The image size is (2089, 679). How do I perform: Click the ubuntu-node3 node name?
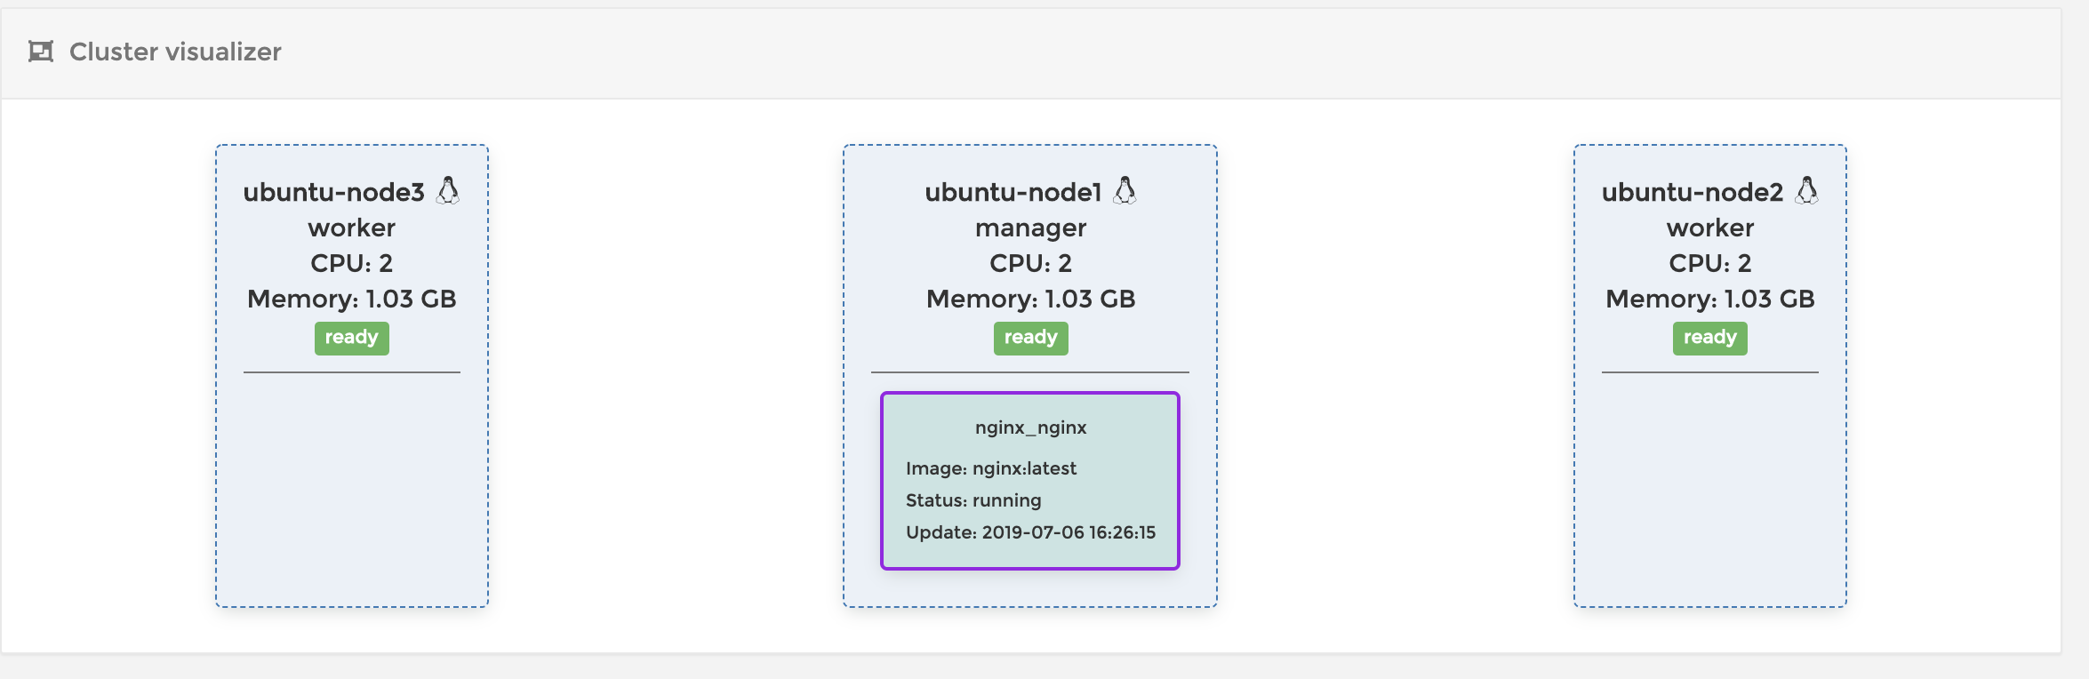333,192
